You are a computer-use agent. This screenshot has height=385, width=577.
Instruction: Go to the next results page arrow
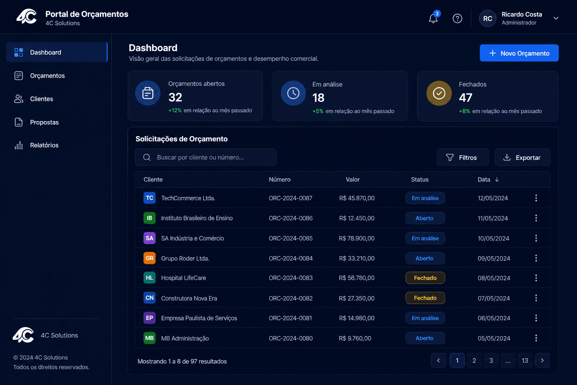(542, 360)
